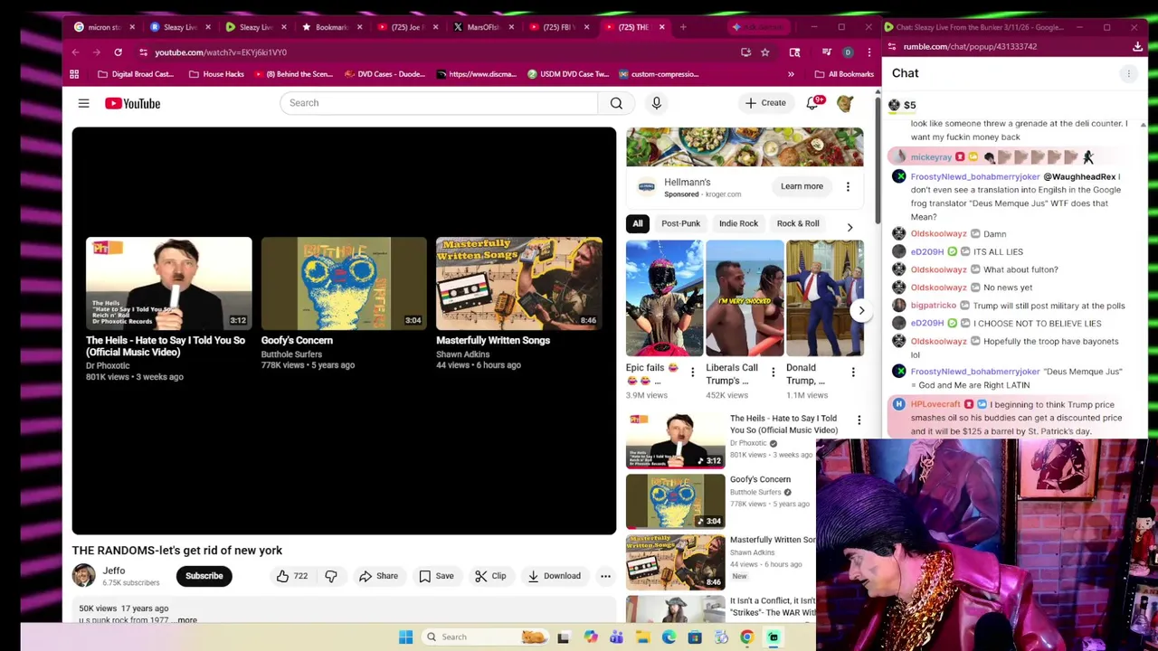This screenshot has width=1158, height=651.
Task: Select the Rock & Roll chip
Action: click(798, 223)
